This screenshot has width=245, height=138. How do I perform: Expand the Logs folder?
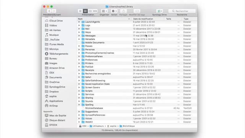[x=79, y=25]
